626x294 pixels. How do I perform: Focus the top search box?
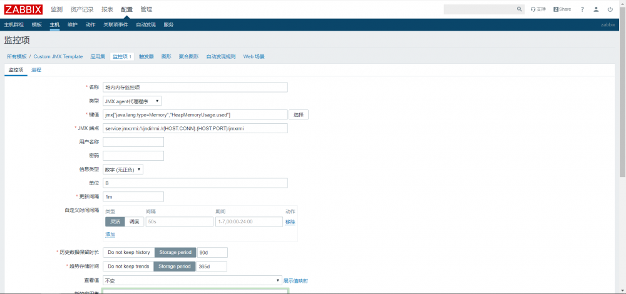[x=480, y=9]
